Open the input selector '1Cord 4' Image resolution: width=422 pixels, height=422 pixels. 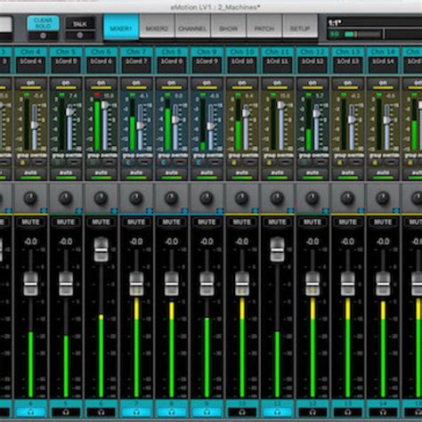[x=30, y=65]
